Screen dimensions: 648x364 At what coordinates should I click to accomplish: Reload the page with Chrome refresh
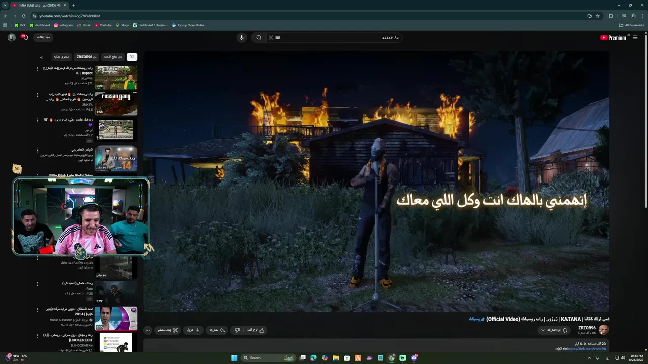click(24, 16)
